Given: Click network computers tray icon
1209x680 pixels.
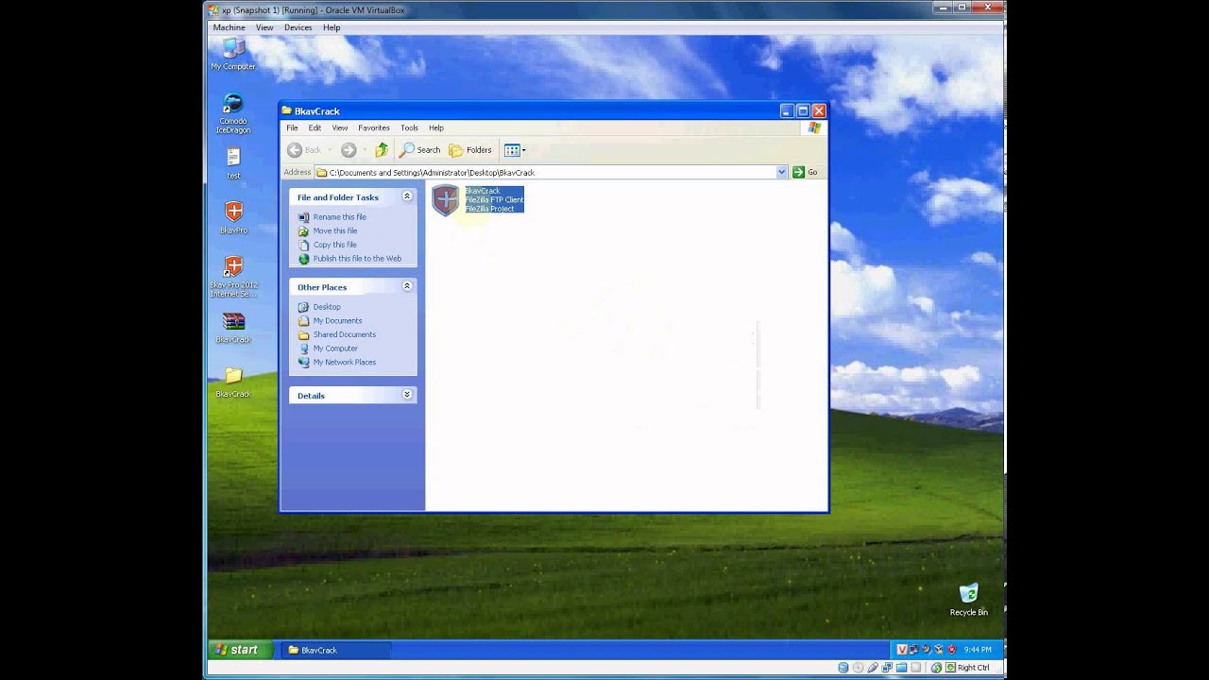Looking at the screenshot, I should click(x=913, y=650).
